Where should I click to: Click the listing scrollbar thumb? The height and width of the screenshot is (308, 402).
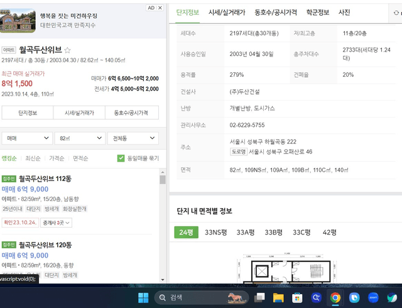(x=163, y=180)
